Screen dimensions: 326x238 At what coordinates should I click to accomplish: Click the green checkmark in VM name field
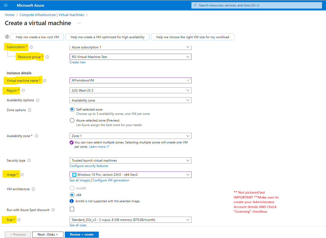click(x=188, y=80)
